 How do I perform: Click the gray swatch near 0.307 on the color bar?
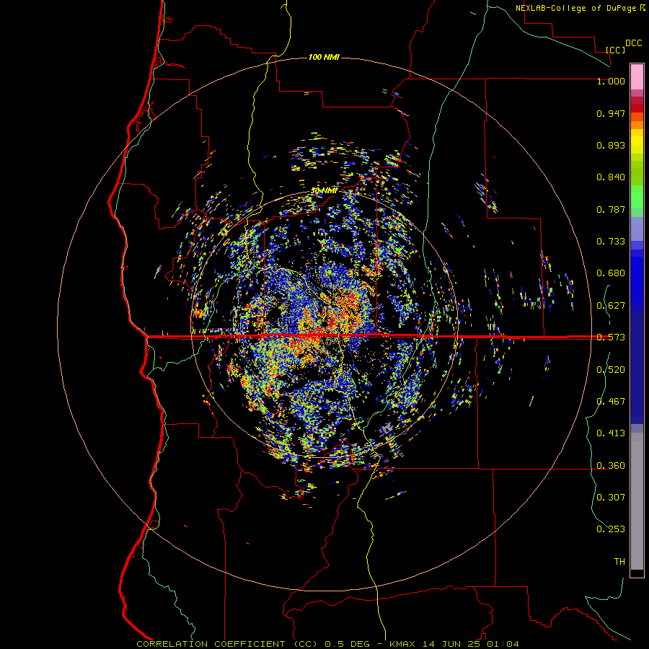(637, 501)
